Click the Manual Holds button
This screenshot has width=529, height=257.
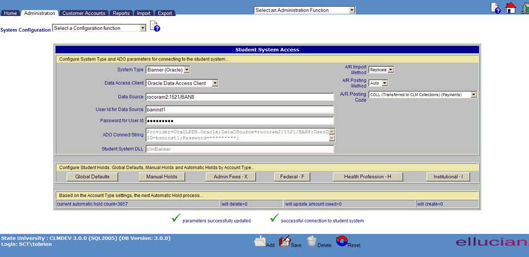(162, 176)
